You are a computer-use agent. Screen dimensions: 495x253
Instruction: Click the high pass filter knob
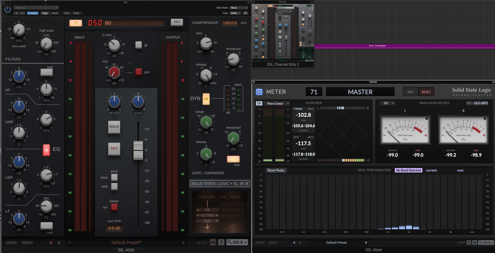[x=47, y=43]
